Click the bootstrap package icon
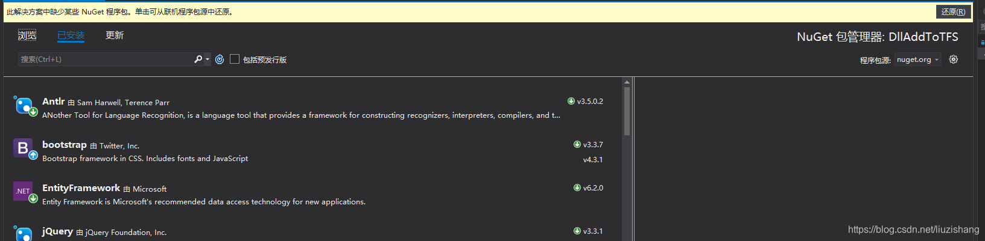This screenshot has height=241, width=985. pyautogui.click(x=25, y=149)
